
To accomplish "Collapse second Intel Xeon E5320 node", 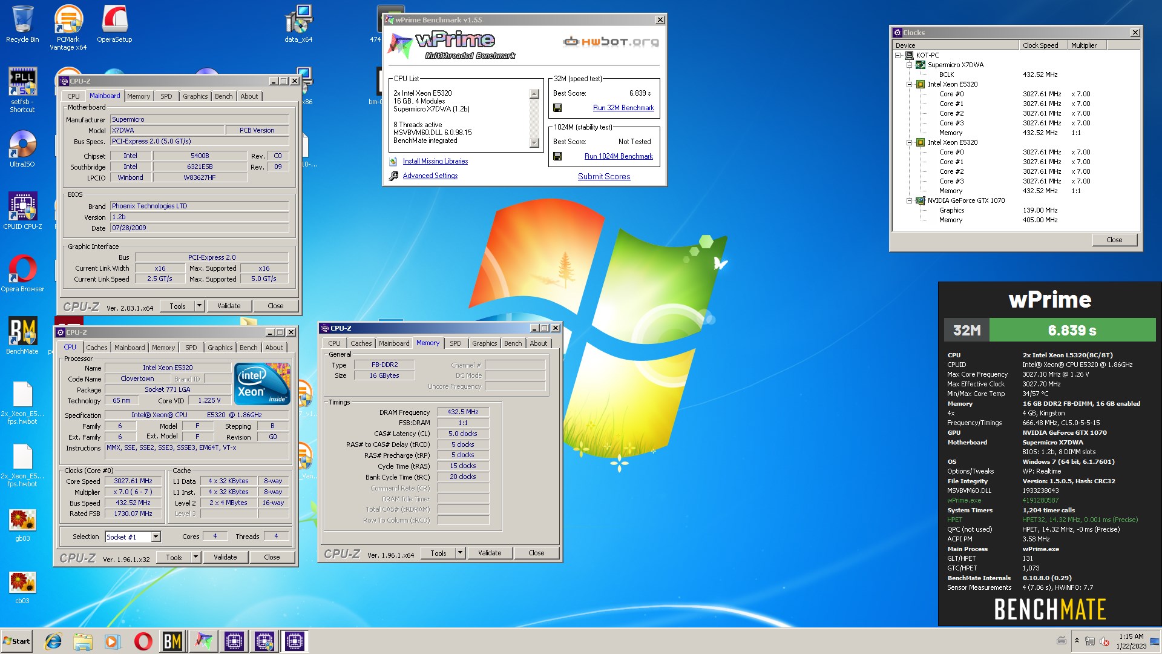I will click(909, 142).
